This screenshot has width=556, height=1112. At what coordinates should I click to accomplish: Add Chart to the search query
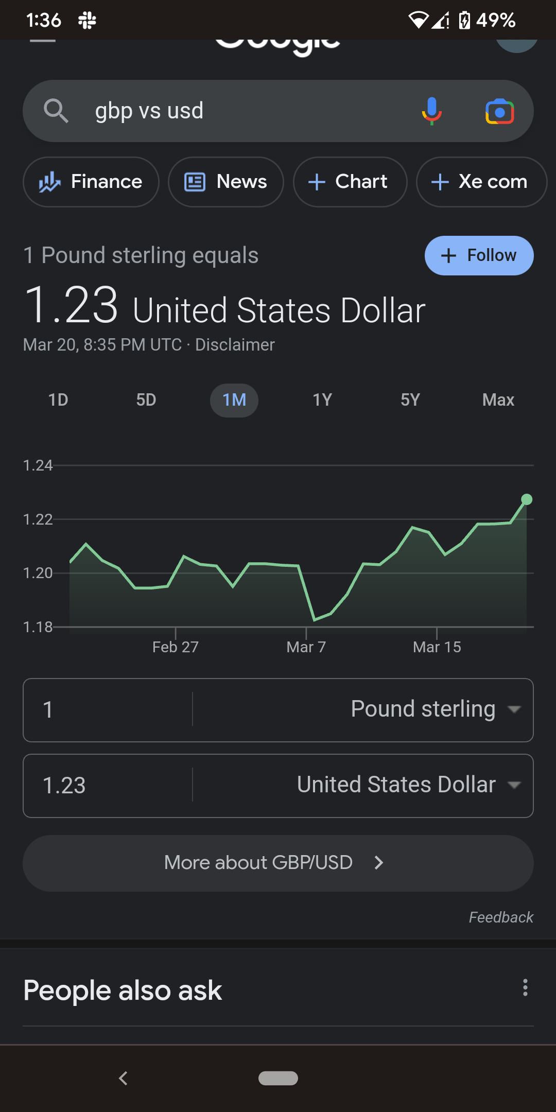point(350,182)
